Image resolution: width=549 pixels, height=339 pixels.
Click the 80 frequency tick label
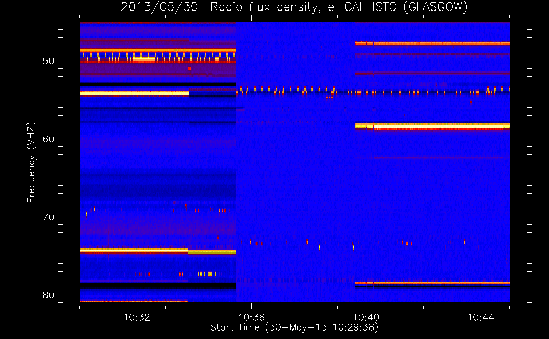tap(49, 295)
